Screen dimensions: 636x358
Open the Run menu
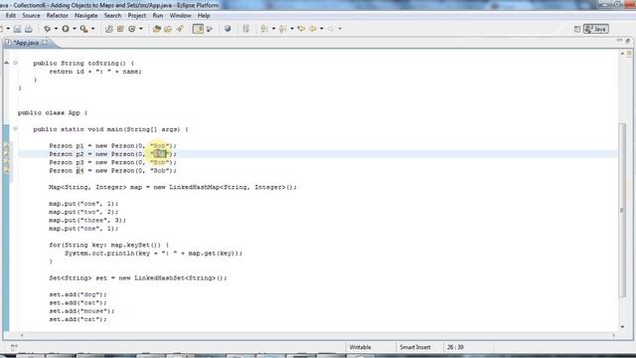158,16
